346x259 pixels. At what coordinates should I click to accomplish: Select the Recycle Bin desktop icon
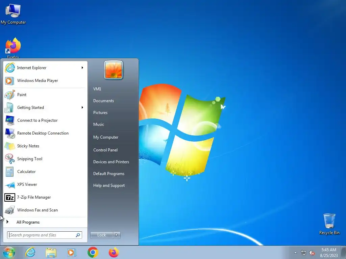click(x=329, y=224)
